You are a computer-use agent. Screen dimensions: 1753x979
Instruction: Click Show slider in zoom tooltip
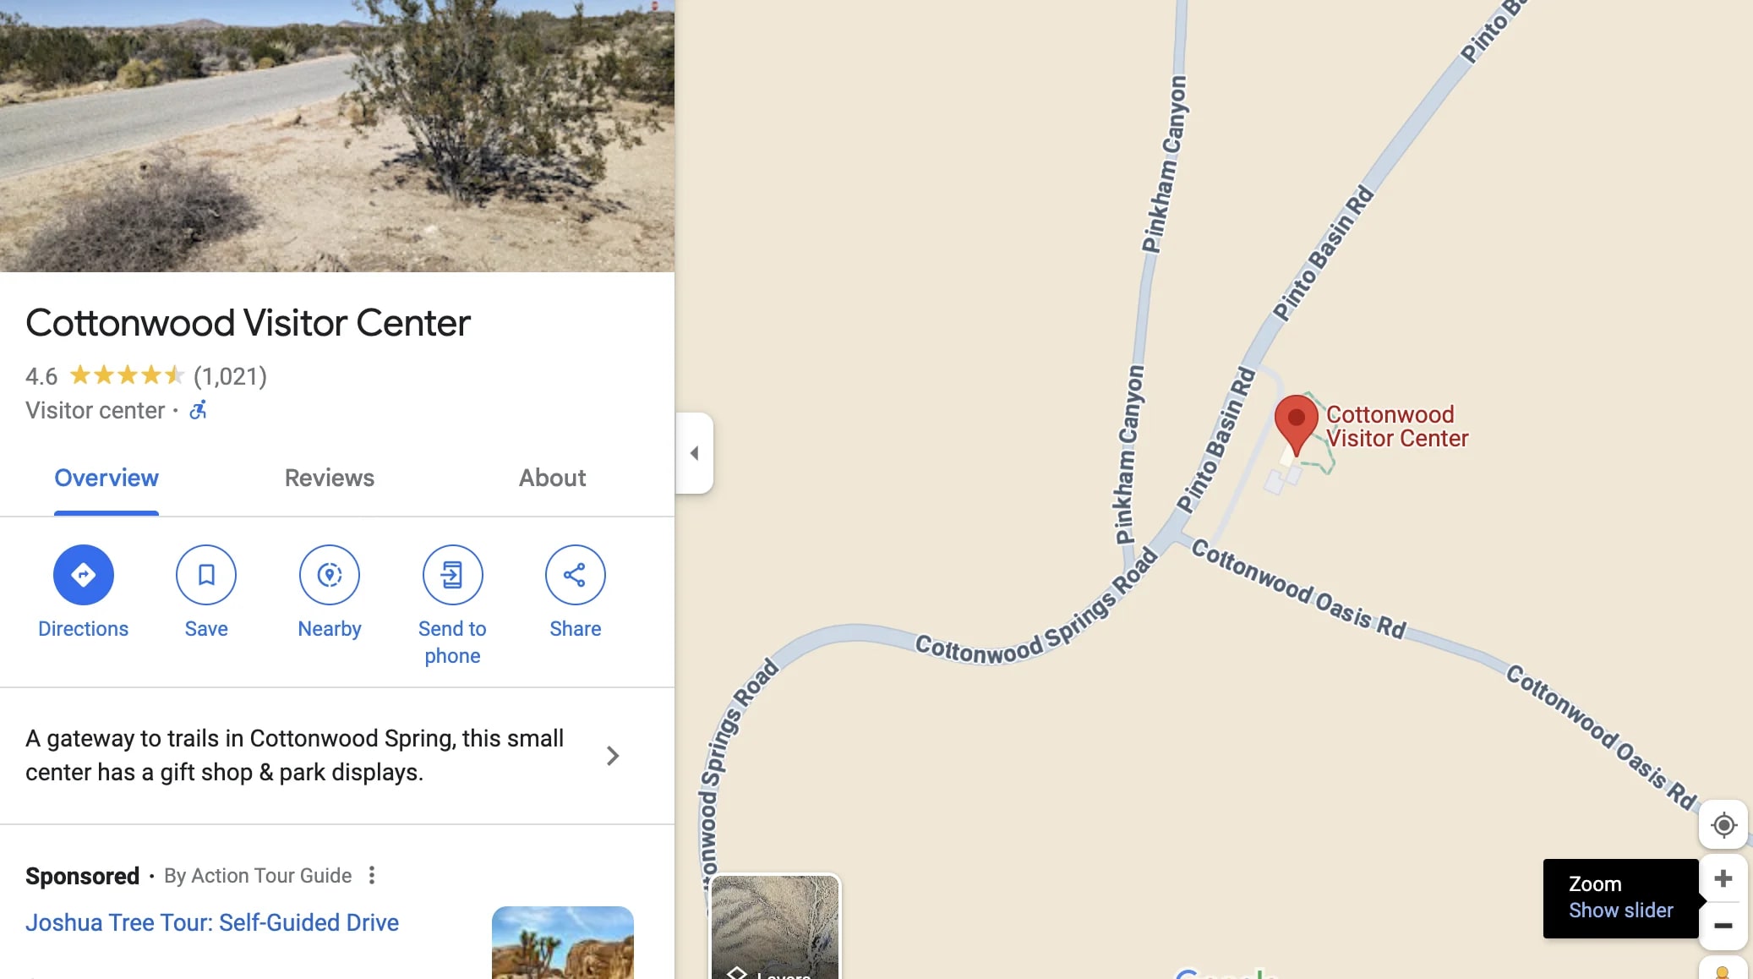pos(1620,911)
